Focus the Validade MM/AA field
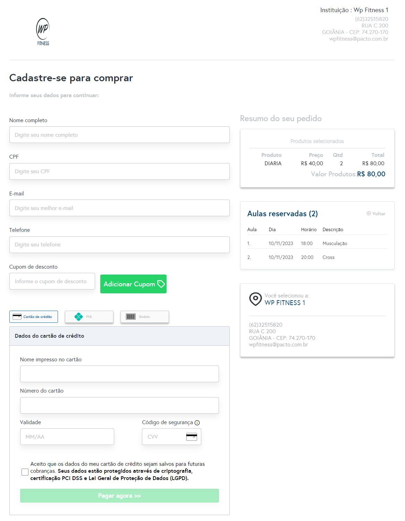 click(x=67, y=437)
